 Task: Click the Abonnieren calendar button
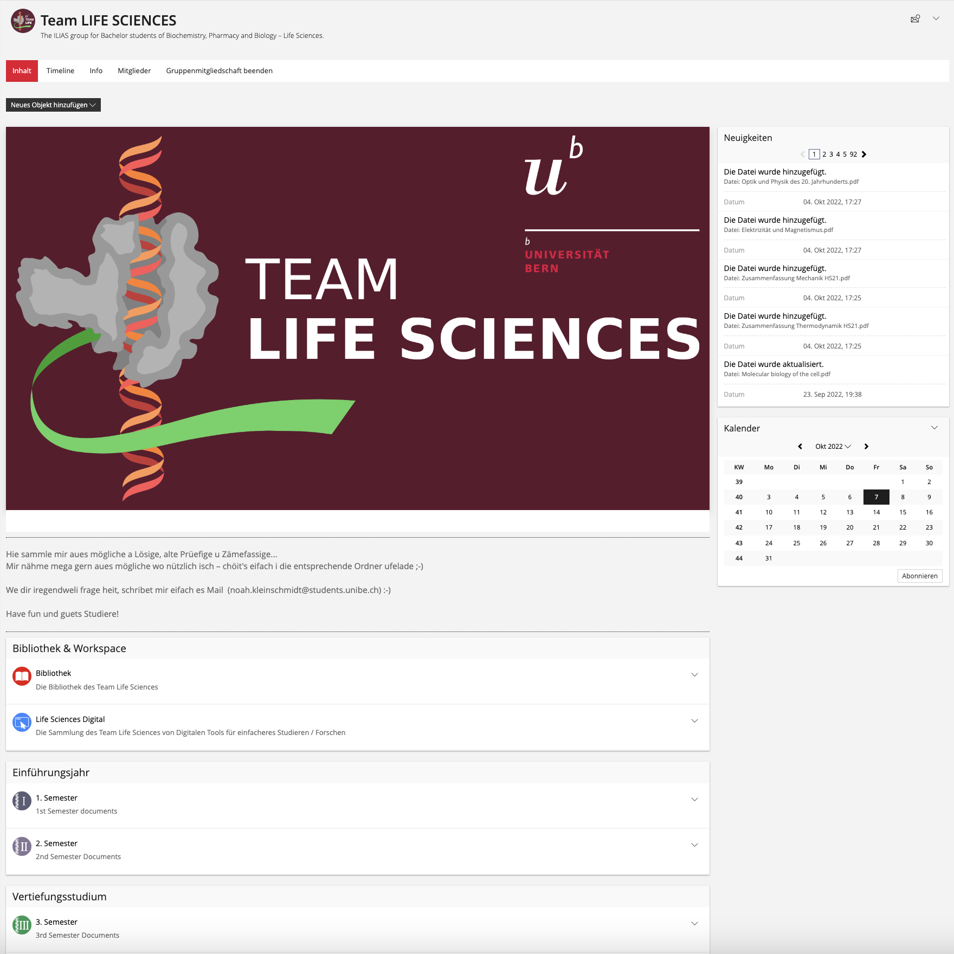point(919,576)
